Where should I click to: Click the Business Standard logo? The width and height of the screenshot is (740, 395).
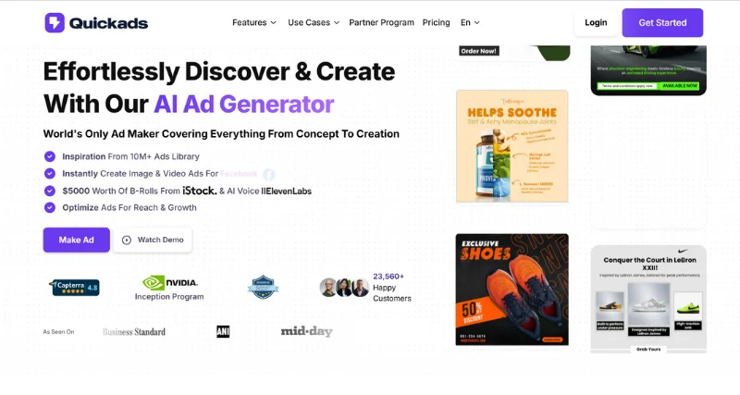pos(134,332)
